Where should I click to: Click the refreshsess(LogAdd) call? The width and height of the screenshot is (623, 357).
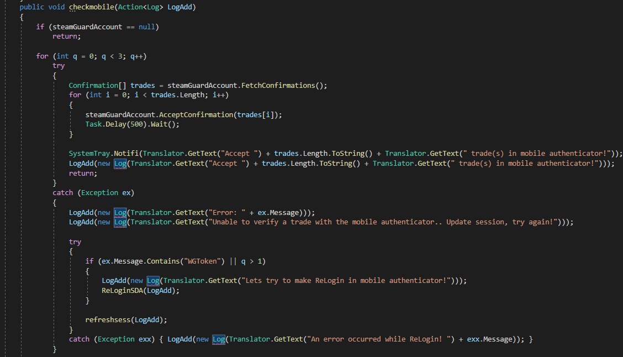(126, 320)
